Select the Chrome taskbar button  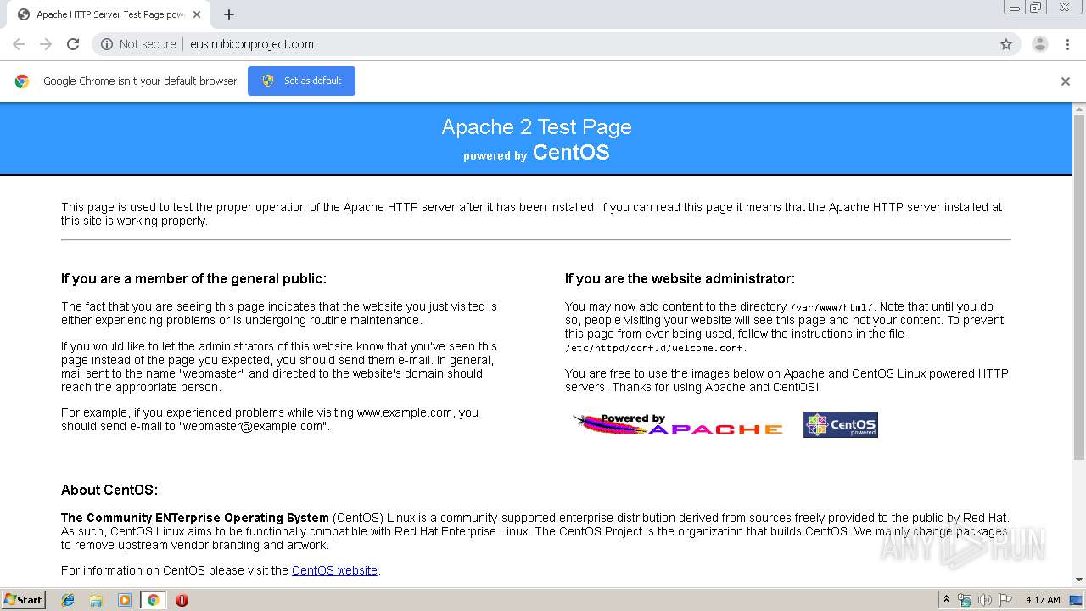point(153,600)
